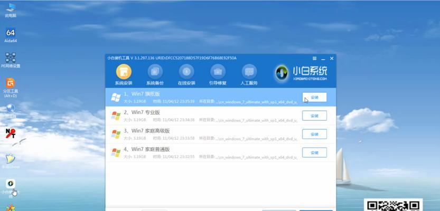
Task: Click Windows logo of Win7 旗舰版 row
Action: [x=116, y=97]
